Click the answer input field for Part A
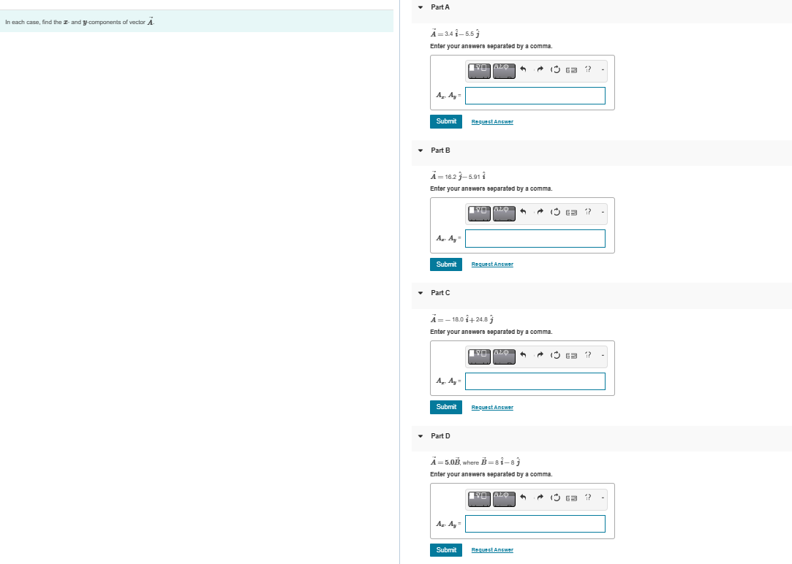Image resolution: width=792 pixels, height=564 pixels. 535,96
